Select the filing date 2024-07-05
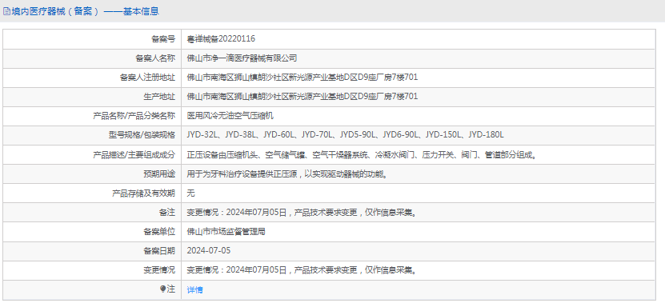665x307 pixels. [x=209, y=251]
